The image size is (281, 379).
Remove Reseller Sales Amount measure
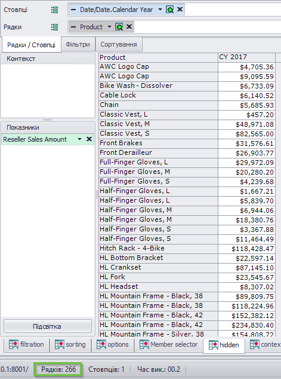pos(89,139)
